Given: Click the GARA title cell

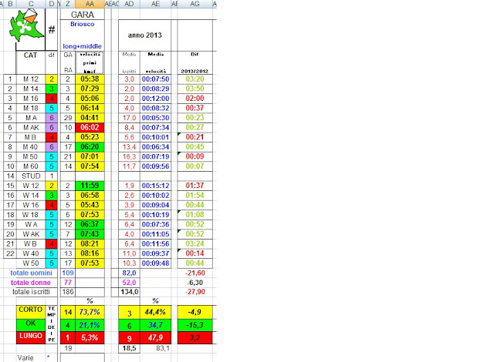Looking at the screenshot, I should pyautogui.click(x=83, y=15).
